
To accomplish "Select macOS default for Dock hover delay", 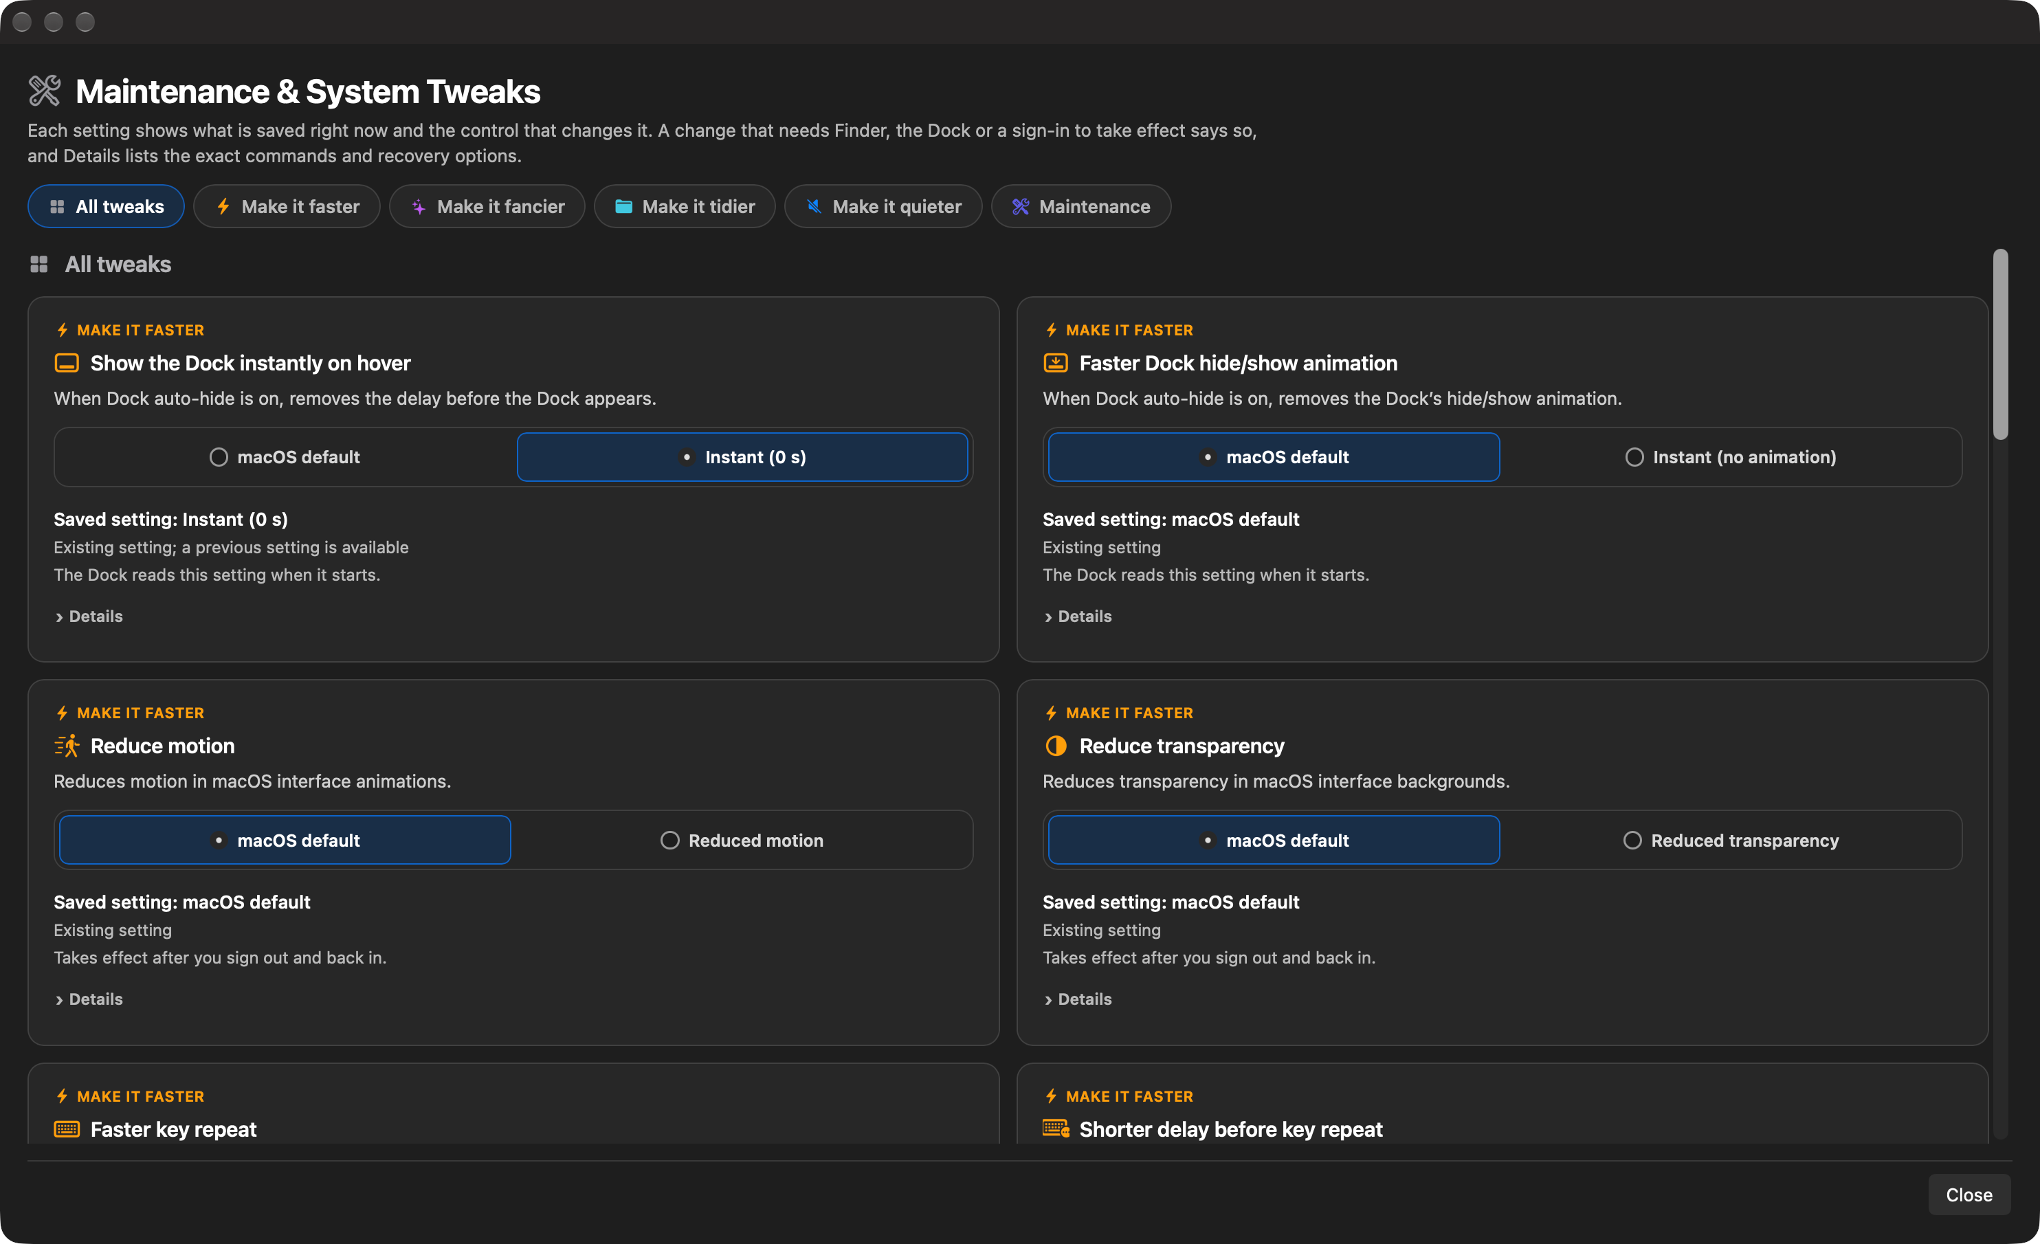I will point(285,457).
